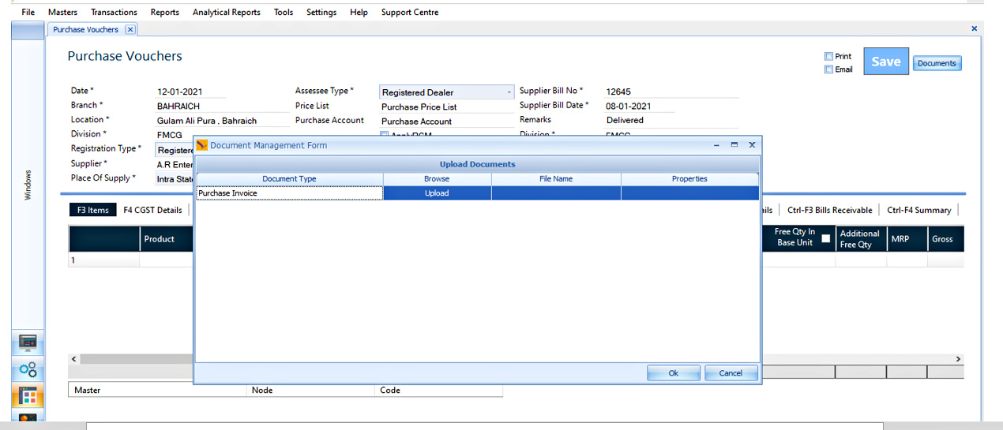Open the gears settings icon in sidebar

(28, 369)
